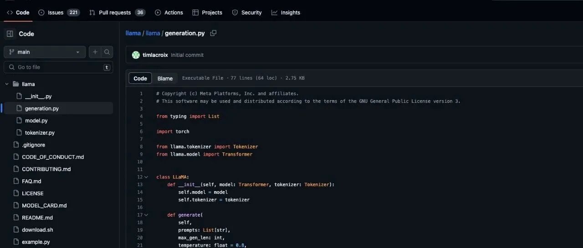Click line number 1 in code

tap(141, 93)
